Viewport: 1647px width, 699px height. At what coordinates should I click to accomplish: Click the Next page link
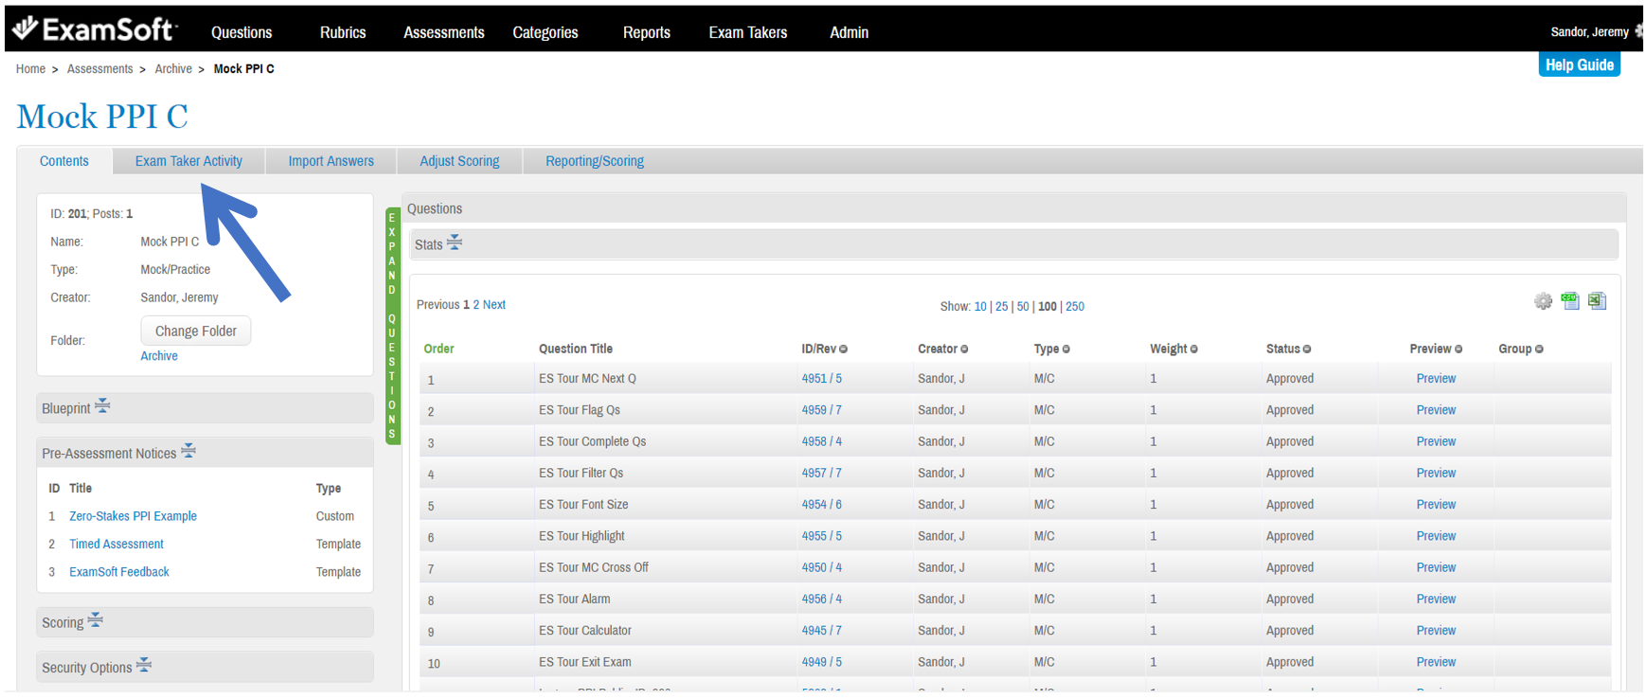click(x=494, y=305)
